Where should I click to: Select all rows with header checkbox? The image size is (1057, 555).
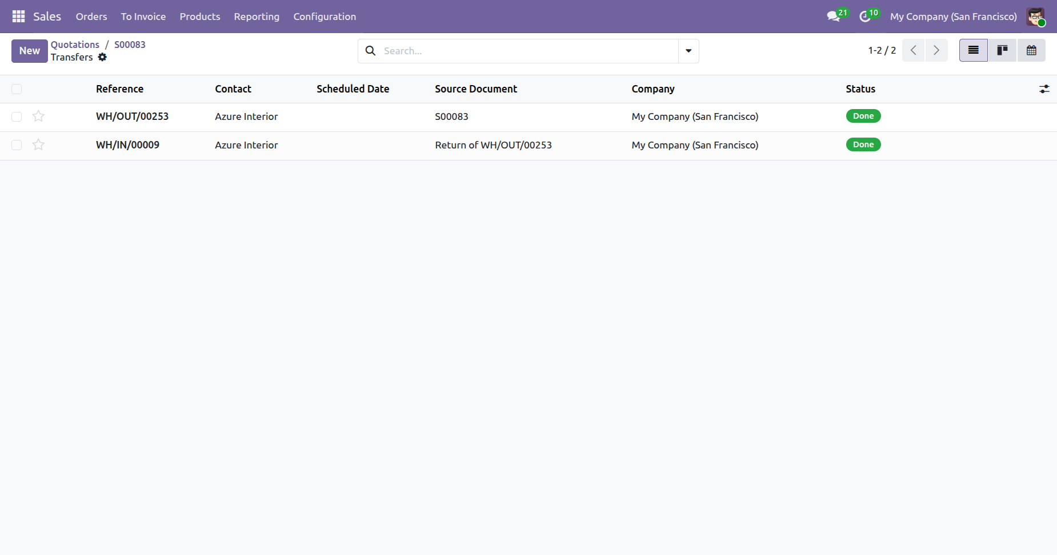pyautogui.click(x=17, y=89)
